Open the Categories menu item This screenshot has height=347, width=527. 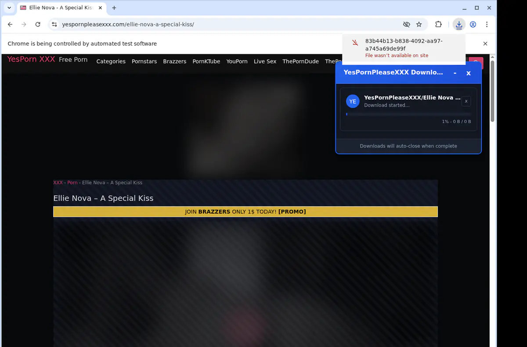111,61
